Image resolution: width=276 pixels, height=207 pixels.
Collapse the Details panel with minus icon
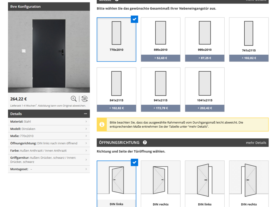pyautogui.click(x=85, y=114)
